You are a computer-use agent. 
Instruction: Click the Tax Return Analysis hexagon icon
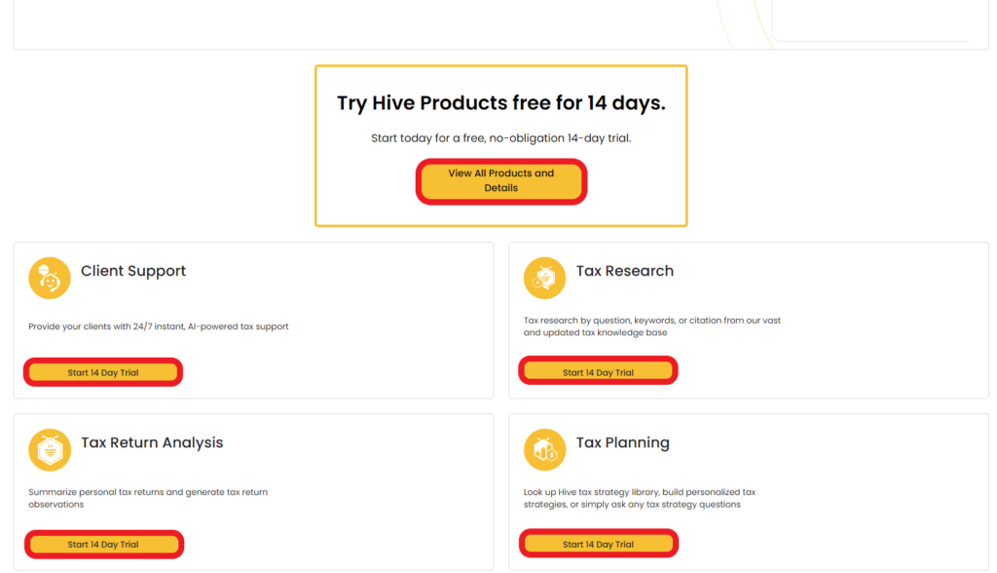pyautogui.click(x=50, y=449)
